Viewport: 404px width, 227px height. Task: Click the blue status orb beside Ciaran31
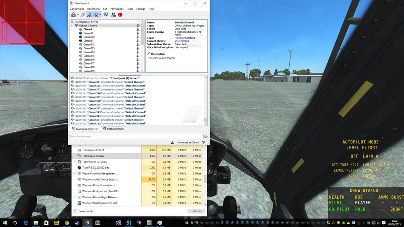[x=81, y=33]
